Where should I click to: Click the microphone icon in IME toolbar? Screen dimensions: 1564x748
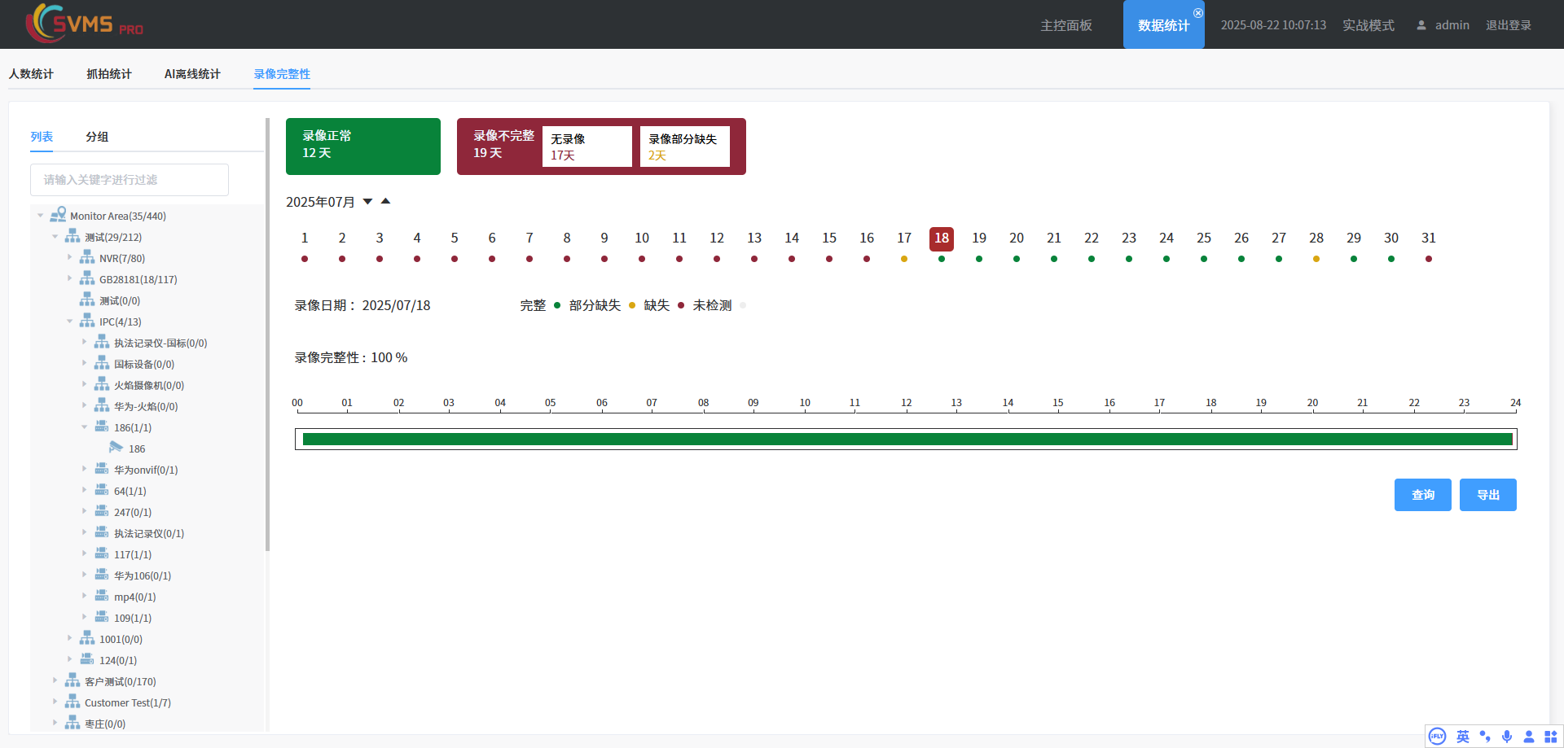click(x=1507, y=736)
